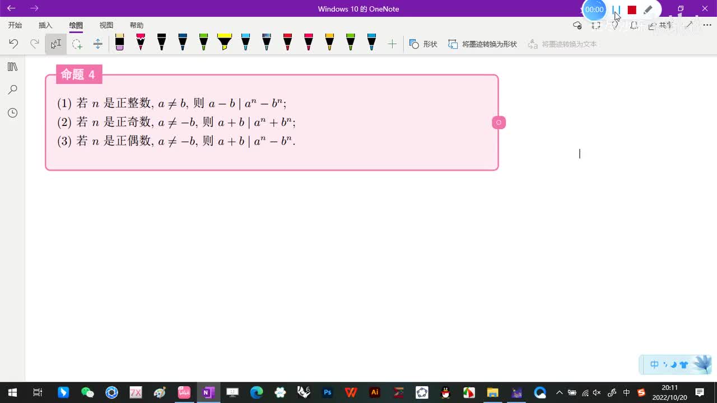Show hidden system tray icons
The width and height of the screenshot is (717, 403).
(559, 392)
